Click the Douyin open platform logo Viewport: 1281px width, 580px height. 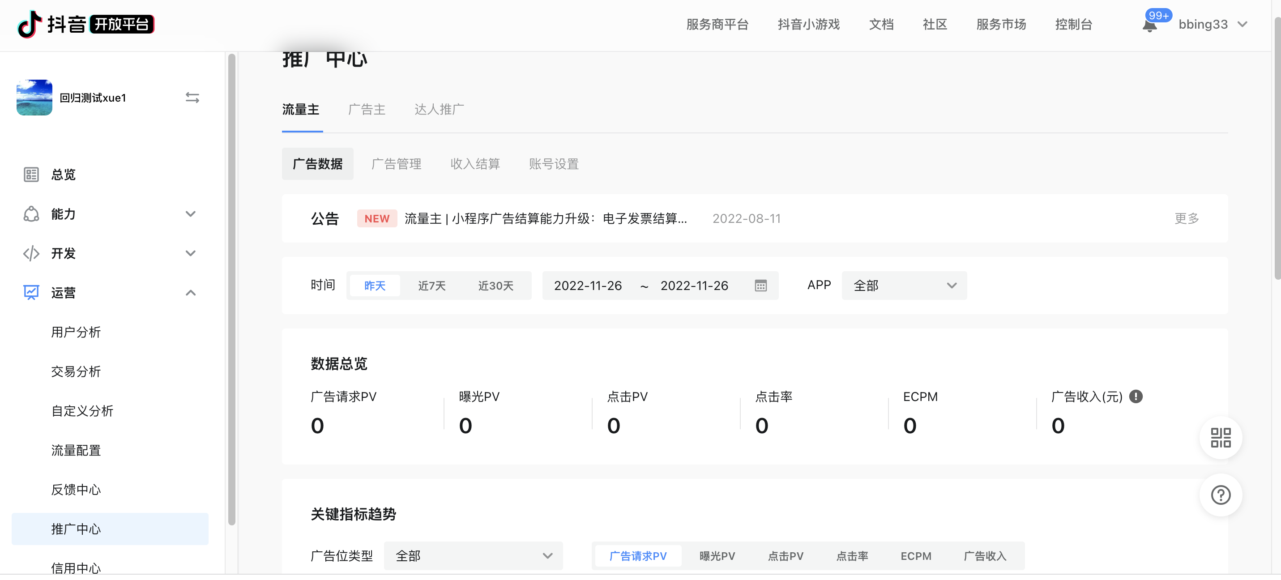tap(86, 24)
